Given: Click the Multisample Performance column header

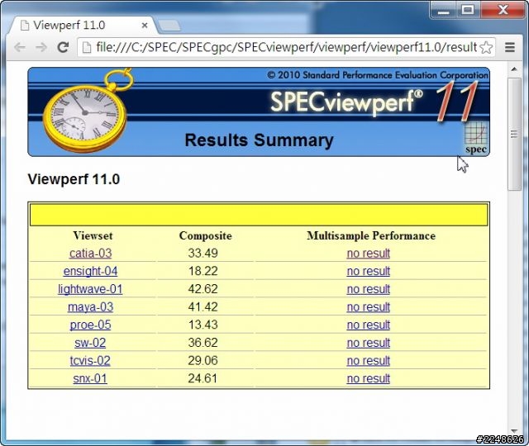Looking at the screenshot, I should [x=371, y=235].
